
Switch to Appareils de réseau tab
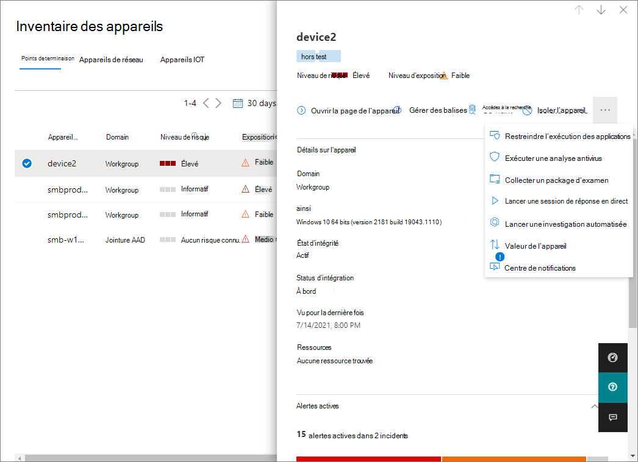tap(111, 60)
